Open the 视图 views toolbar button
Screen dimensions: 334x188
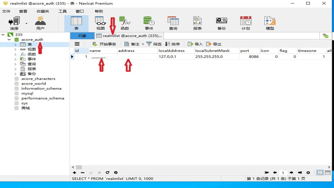(100, 23)
